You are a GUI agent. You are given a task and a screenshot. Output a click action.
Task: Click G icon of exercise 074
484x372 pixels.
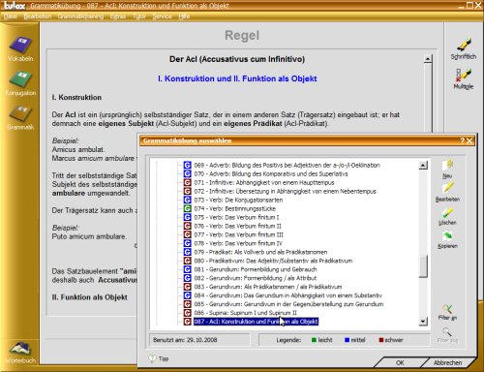click(187, 208)
